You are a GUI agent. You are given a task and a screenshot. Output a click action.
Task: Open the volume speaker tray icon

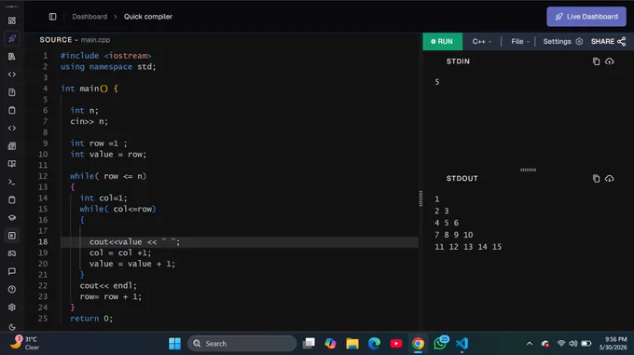point(573,344)
